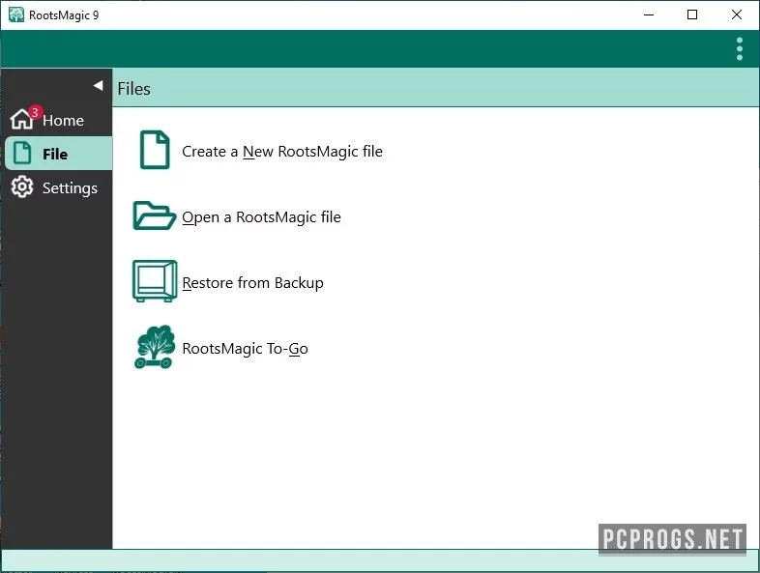Minimize the RootsMagic window
The image size is (760, 573).
649,15
